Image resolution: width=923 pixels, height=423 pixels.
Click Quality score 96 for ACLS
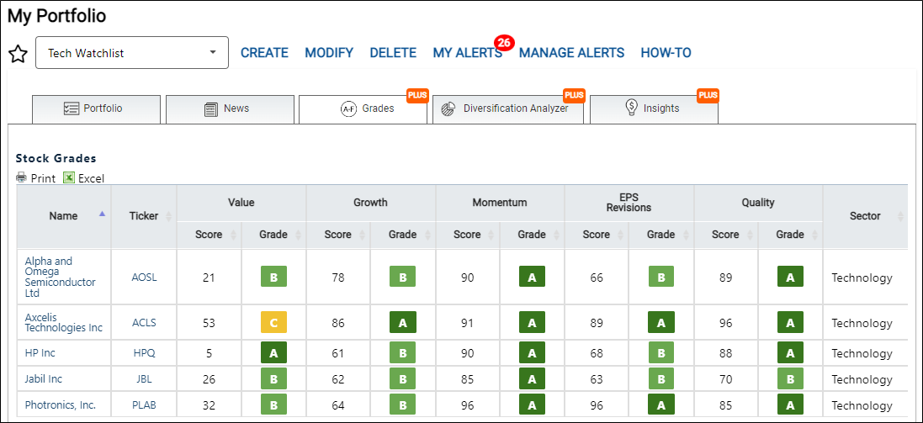726,323
